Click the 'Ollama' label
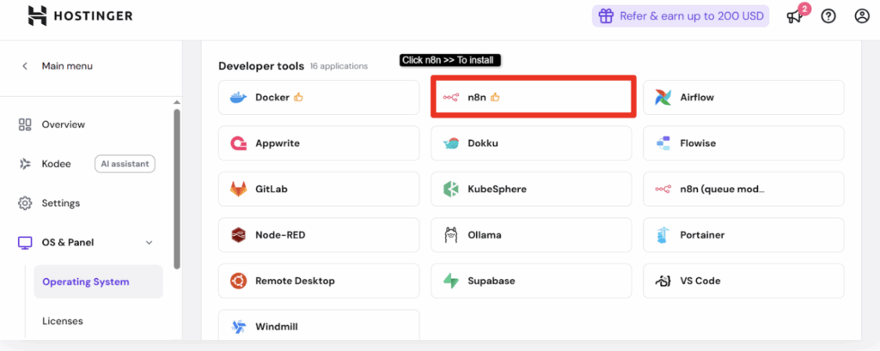 click(x=485, y=235)
